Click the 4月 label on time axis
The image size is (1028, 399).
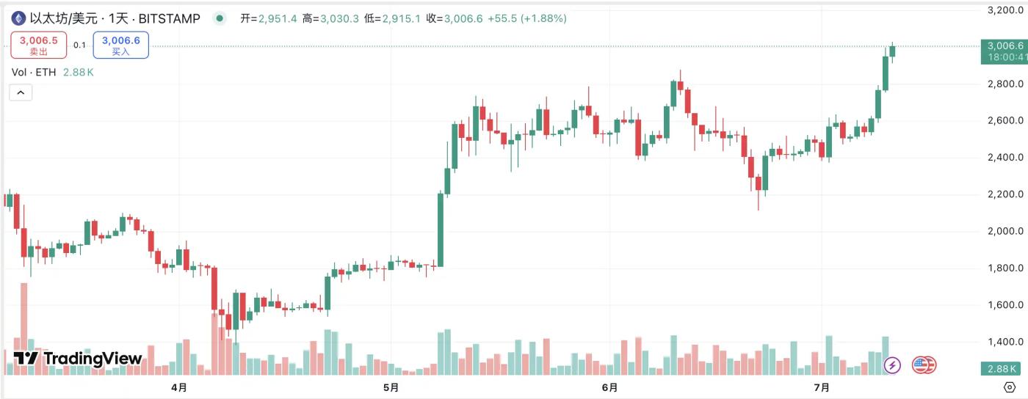point(178,387)
